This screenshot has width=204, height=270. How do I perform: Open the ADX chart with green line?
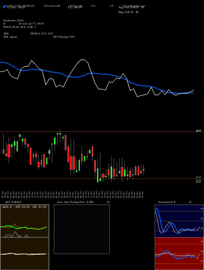coord(24,221)
